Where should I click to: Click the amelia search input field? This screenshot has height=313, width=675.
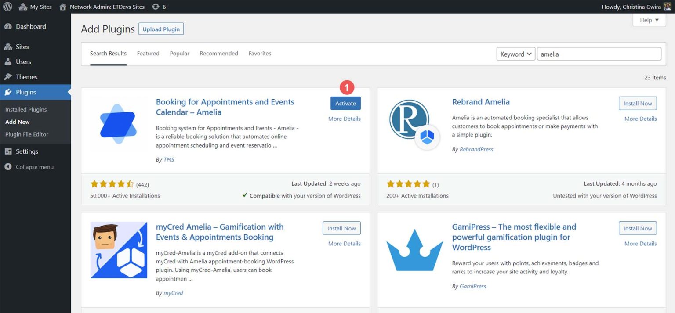(599, 54)
